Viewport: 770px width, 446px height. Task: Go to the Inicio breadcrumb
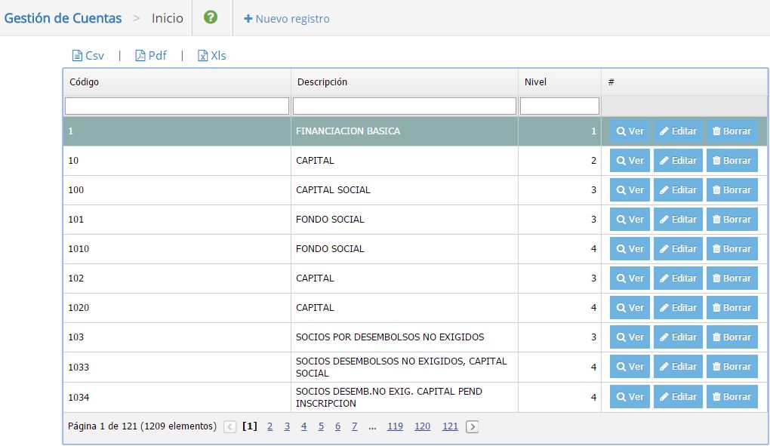pos(168,18)
